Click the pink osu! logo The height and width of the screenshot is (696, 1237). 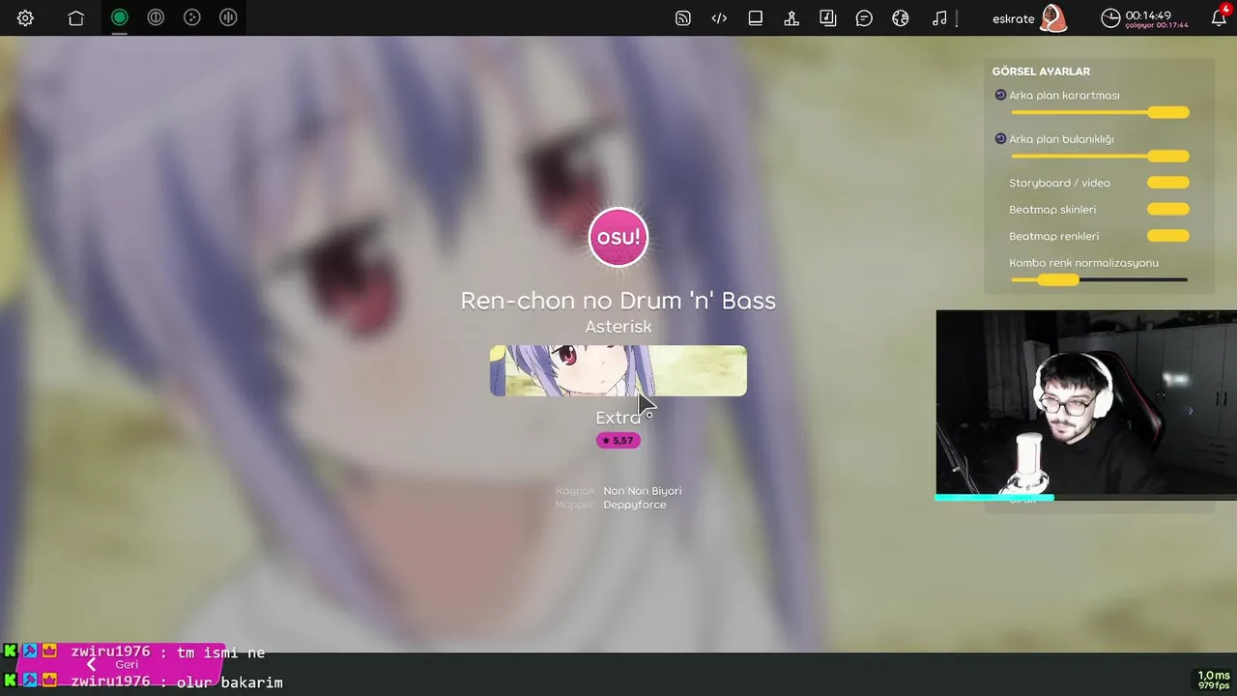pos(618,238)
